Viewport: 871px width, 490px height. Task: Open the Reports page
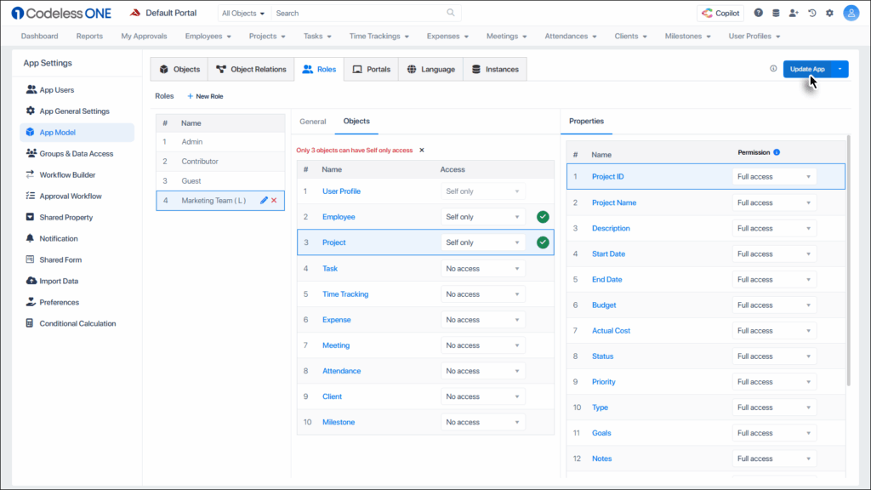point(89,36)
